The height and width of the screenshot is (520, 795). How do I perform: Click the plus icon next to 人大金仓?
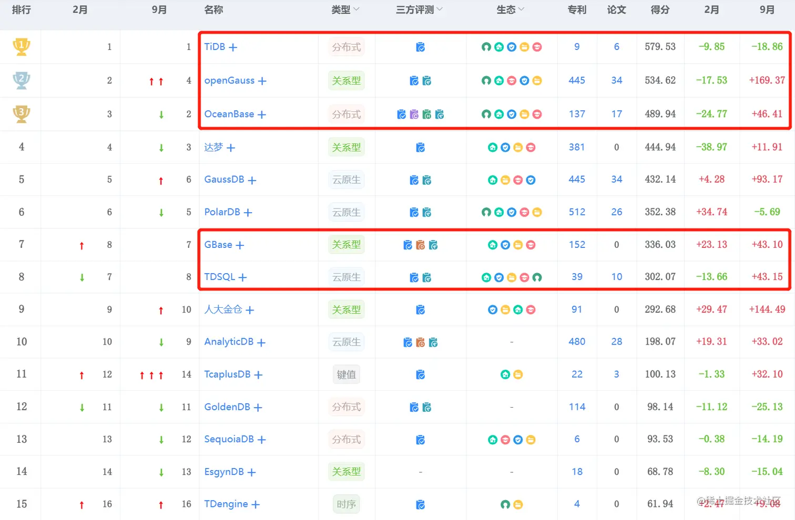(250, 310)
